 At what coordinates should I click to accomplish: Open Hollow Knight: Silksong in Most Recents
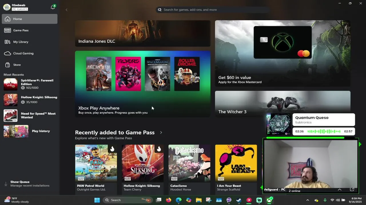pos(30,100)
